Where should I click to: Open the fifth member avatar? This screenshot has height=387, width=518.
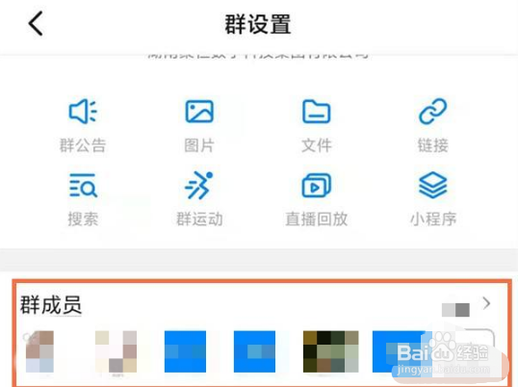point(330,351)
